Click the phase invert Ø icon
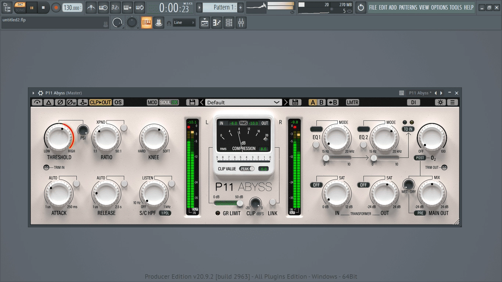 point(60,102)
